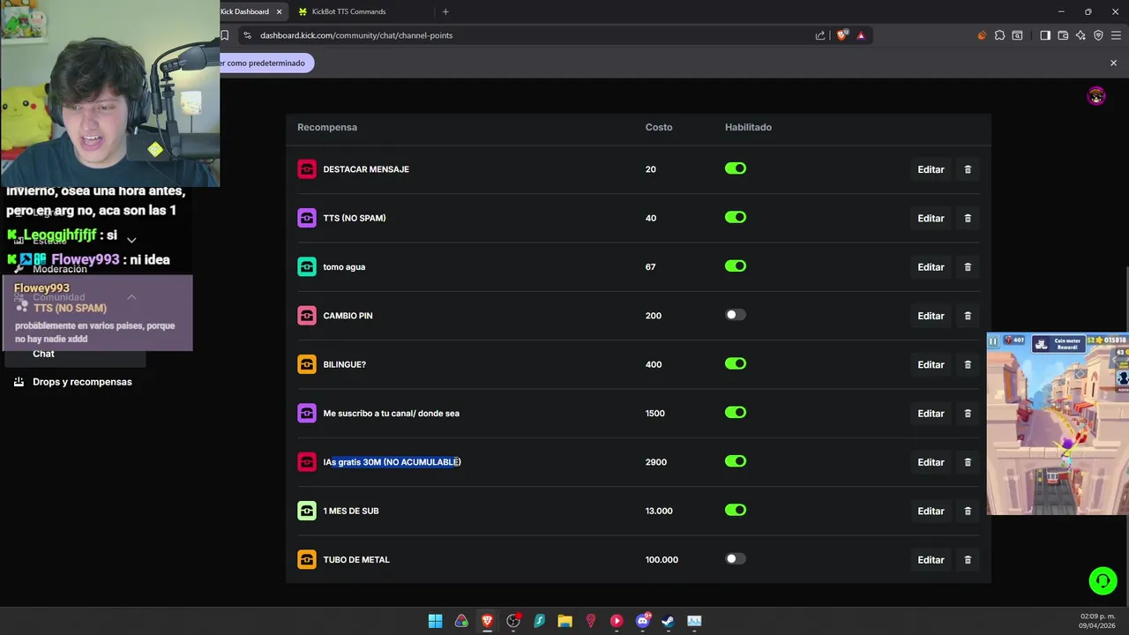The width and height of the screenshot is (1129, 635).
Task: Turn off the 1 MES DE SUB toggle
Action: (x=736, y=510)
